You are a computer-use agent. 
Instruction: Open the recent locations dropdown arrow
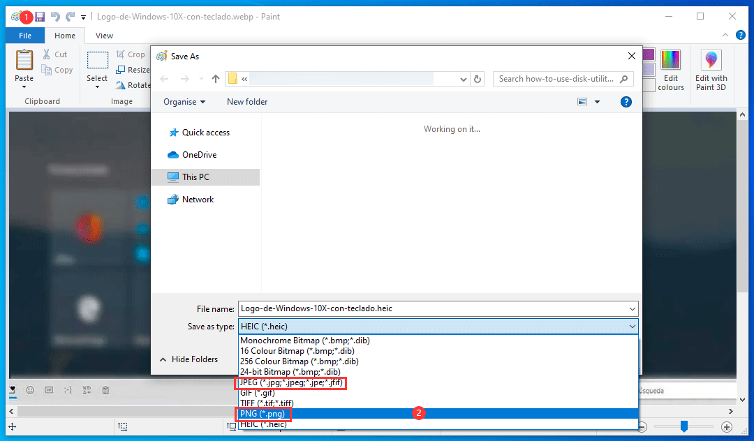[201, 79]
